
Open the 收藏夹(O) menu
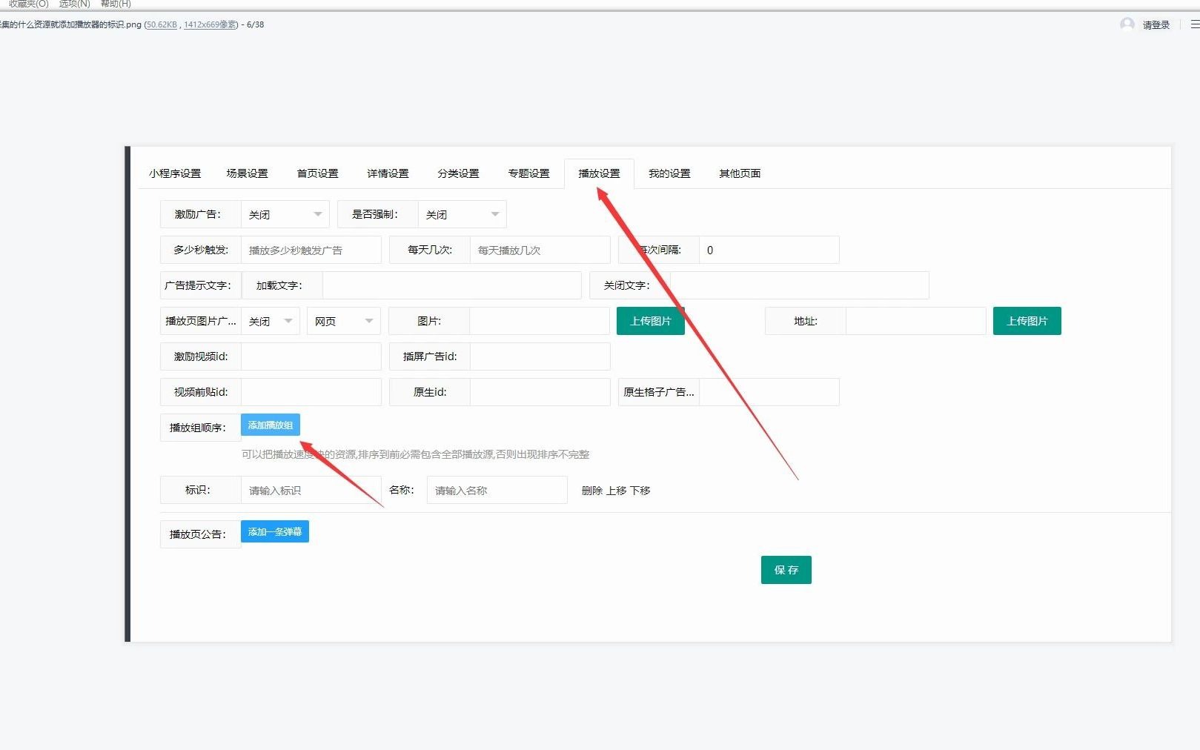[28, 4]
